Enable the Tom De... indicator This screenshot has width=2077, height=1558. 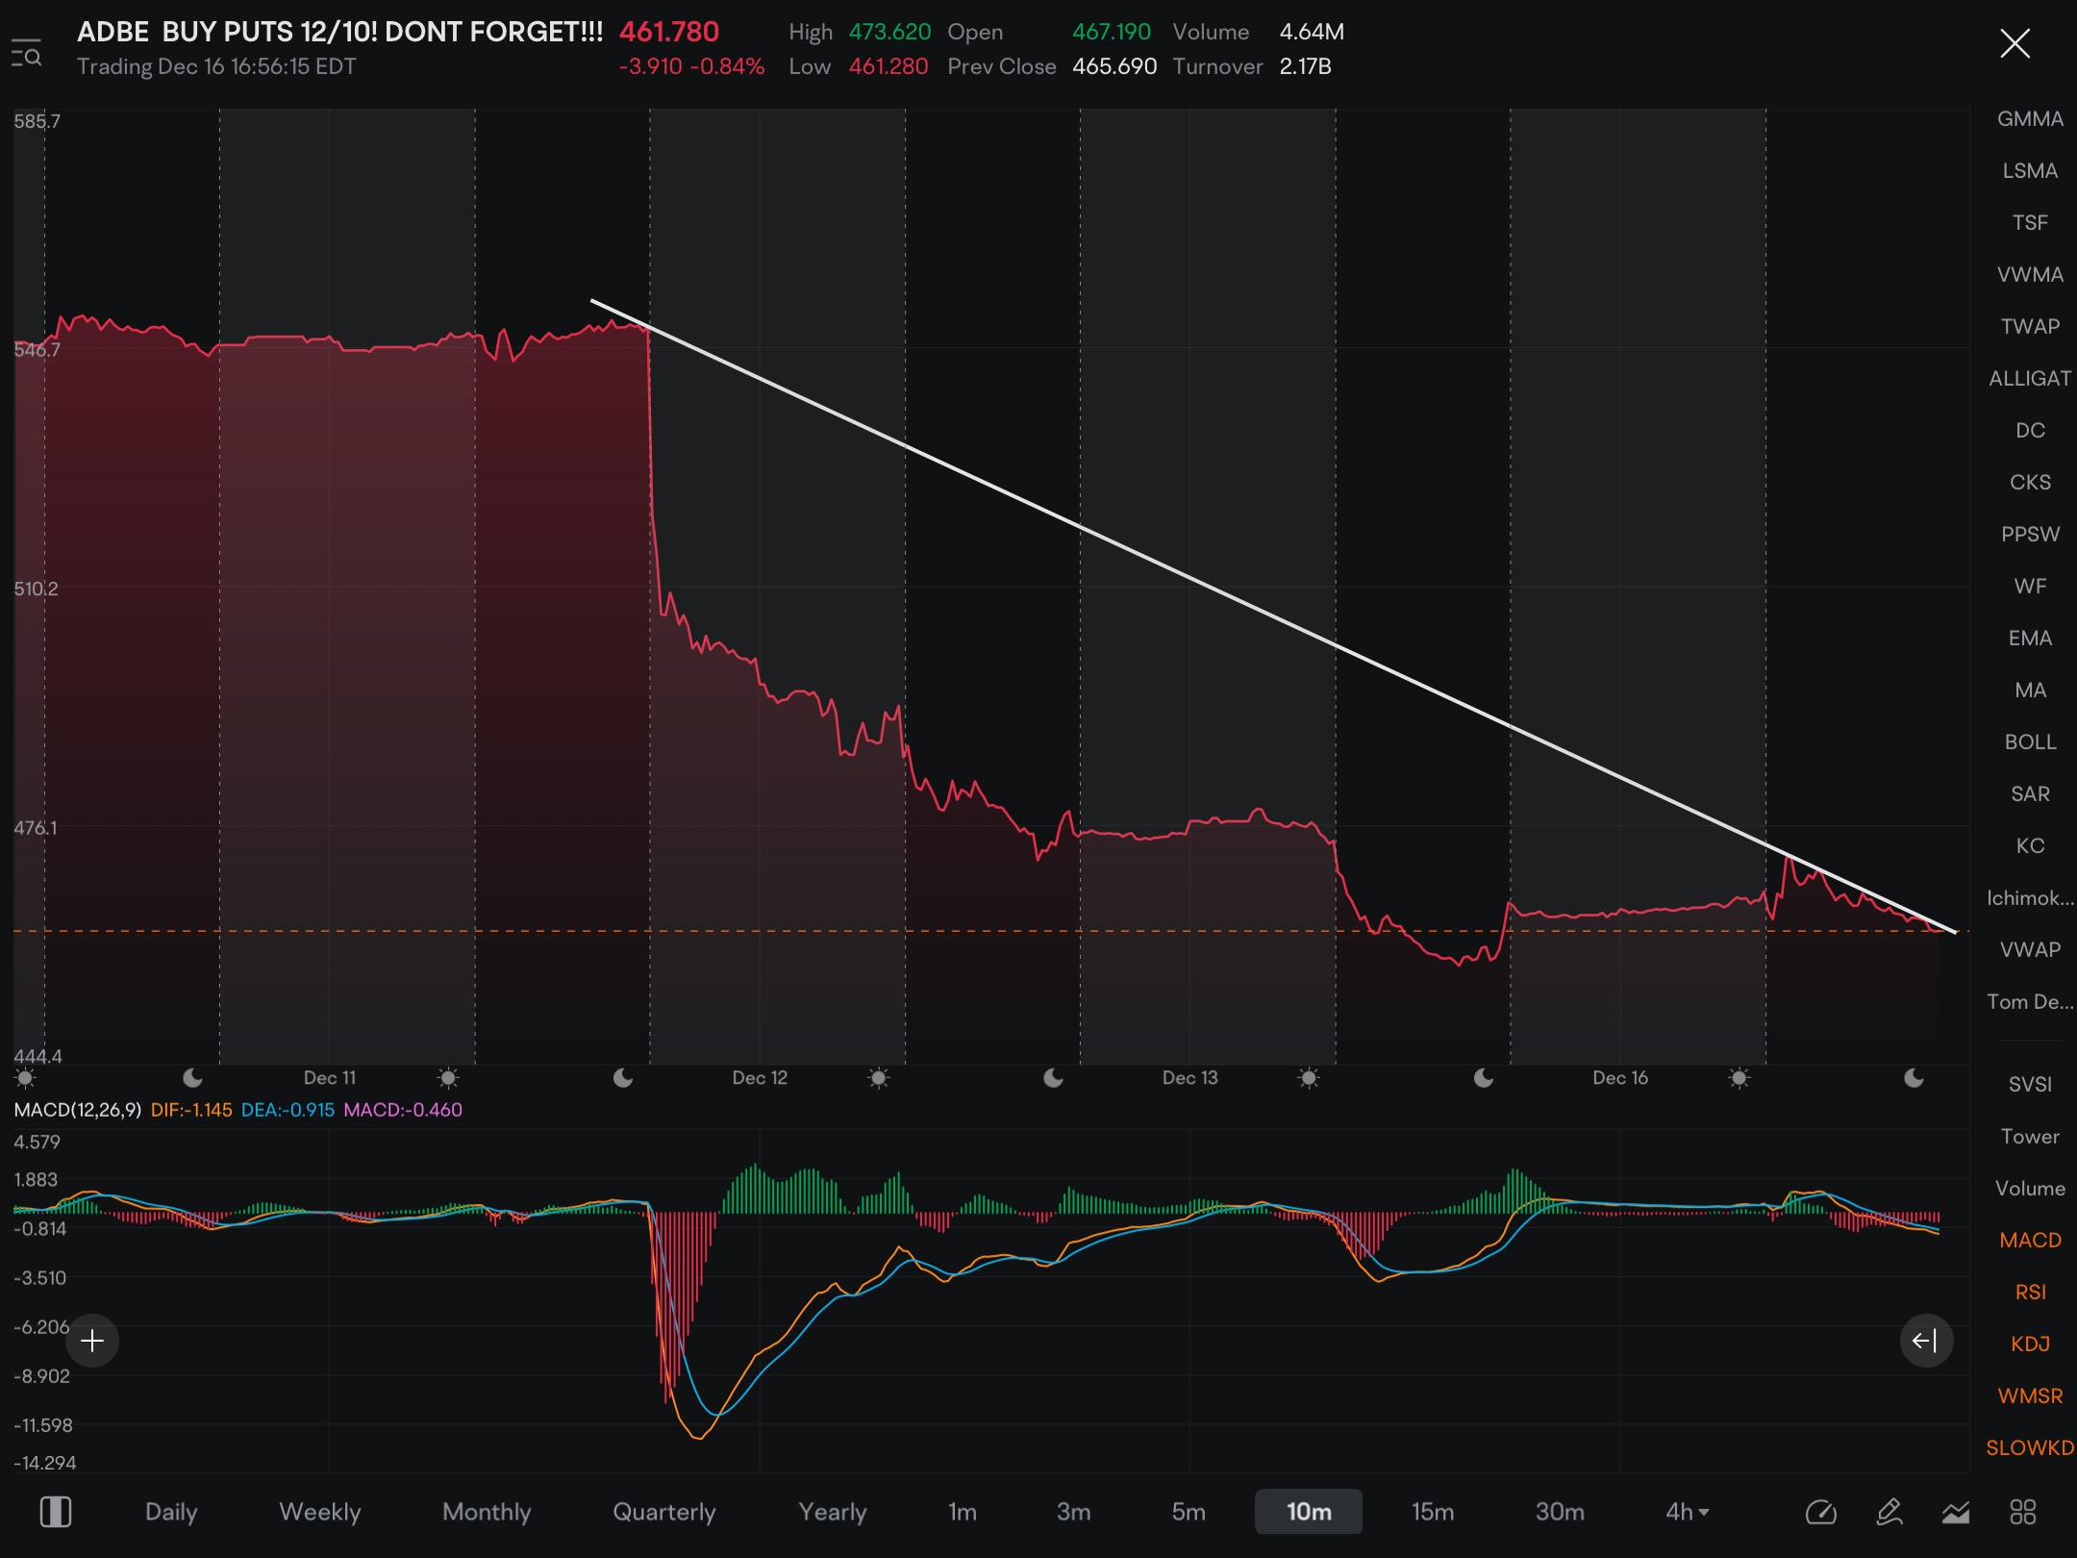click(2030, 1002)
